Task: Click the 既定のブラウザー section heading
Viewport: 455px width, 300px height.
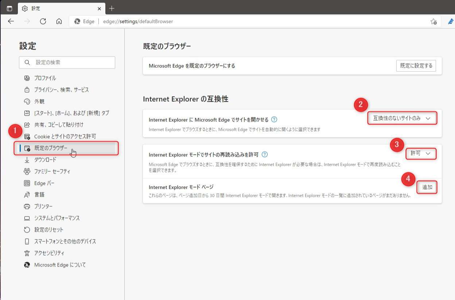Action: pyautogui.click(x=167, y=46)
